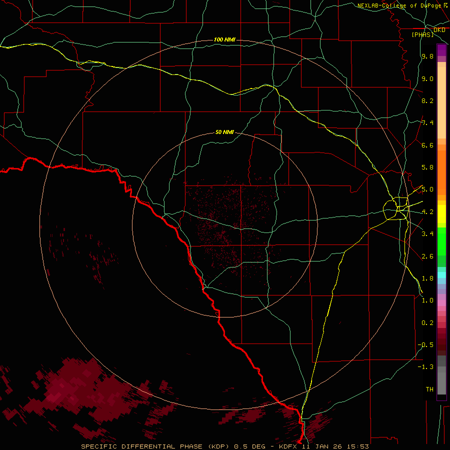Click the Specific Differential Phase (KDP) caption
Screen dimensions: 450x450
[156, 446]
